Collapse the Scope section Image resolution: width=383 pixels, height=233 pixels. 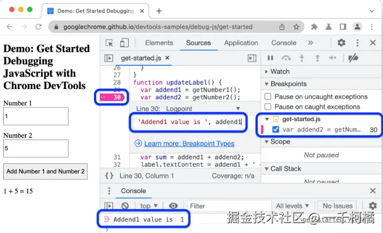click(x=266, y=142)
